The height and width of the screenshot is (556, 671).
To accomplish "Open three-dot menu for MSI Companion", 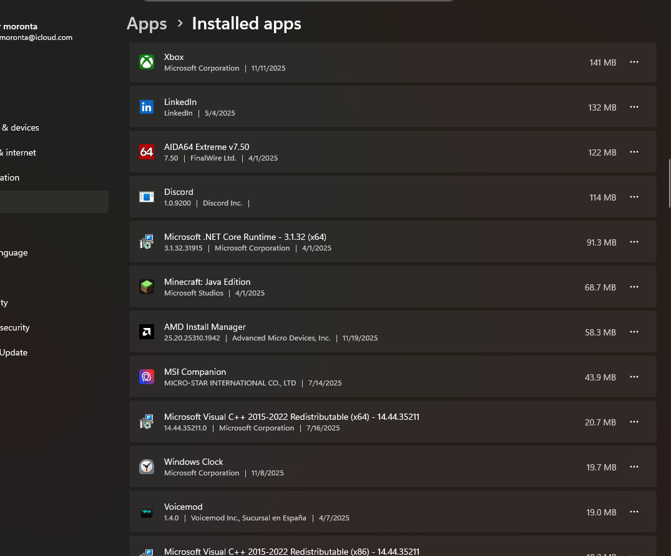I will pos(634,377).
